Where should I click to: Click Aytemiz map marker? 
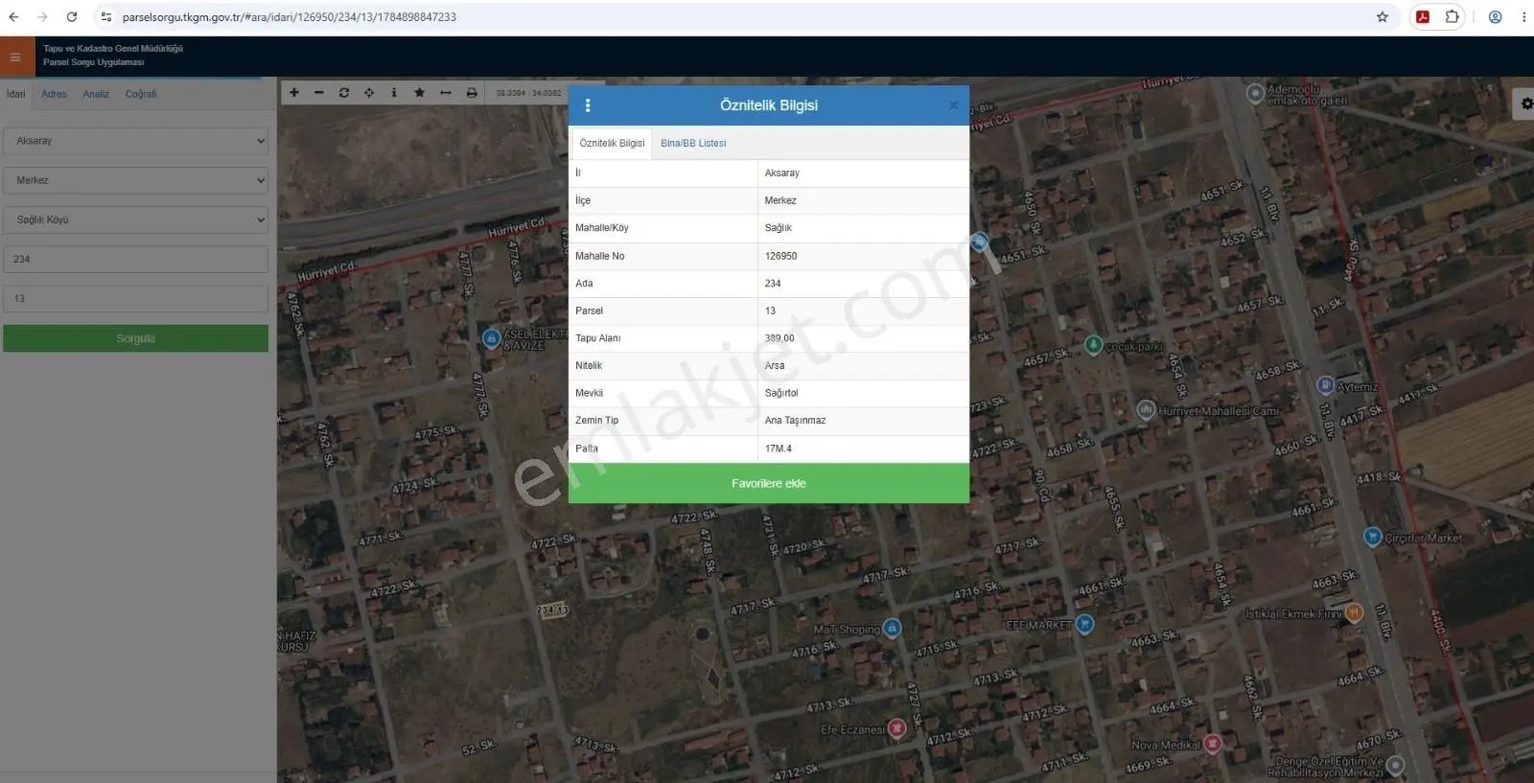pos(1325,385)
